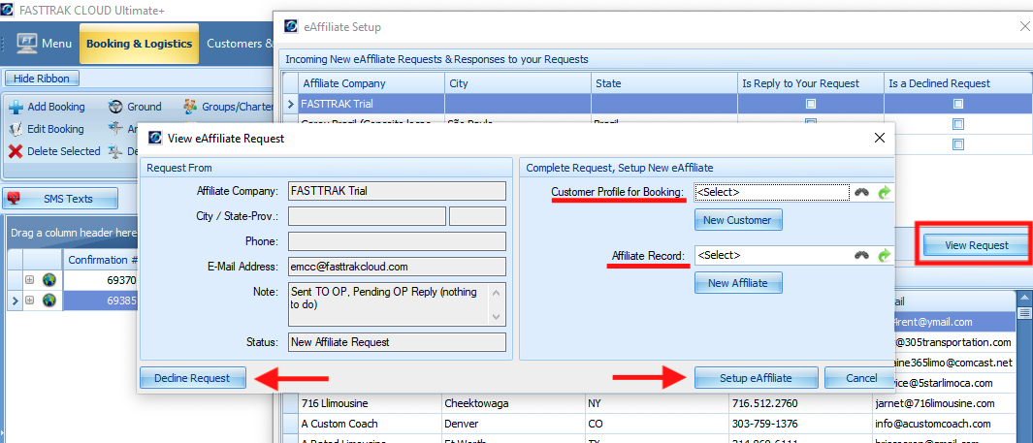Click the Denver city cell
The image size is (1033, 443).
coord(512,424)
